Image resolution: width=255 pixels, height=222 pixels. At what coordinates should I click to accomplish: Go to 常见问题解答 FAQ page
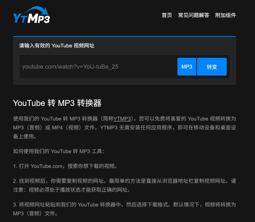193,15
